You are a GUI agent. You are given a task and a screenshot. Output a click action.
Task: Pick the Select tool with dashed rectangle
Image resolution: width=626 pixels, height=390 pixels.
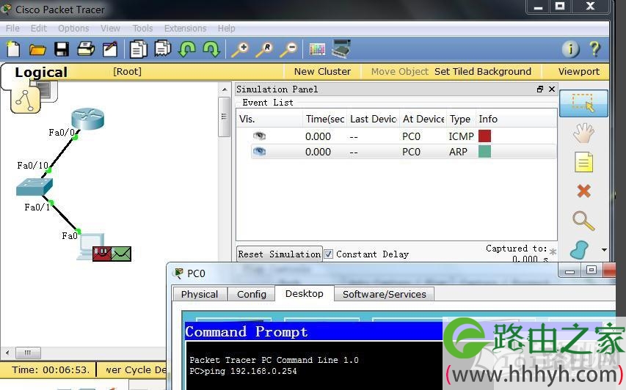tap(583, 103)
